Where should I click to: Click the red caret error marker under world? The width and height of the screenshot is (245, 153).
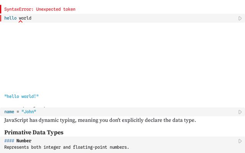(x=20, y=22)
